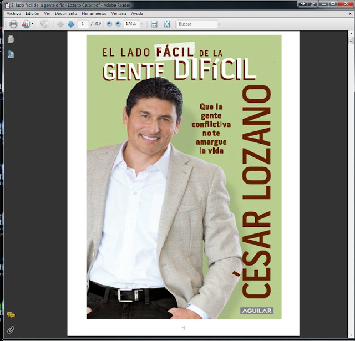Click the Print icon in the toolbar
Screen dimensions: 355x341
13,24
